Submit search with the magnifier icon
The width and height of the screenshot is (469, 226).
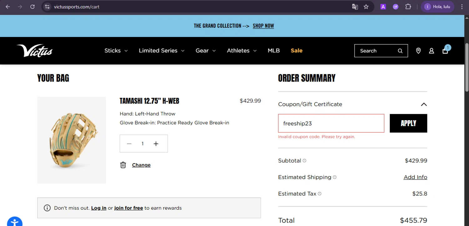tap(400, 51)
